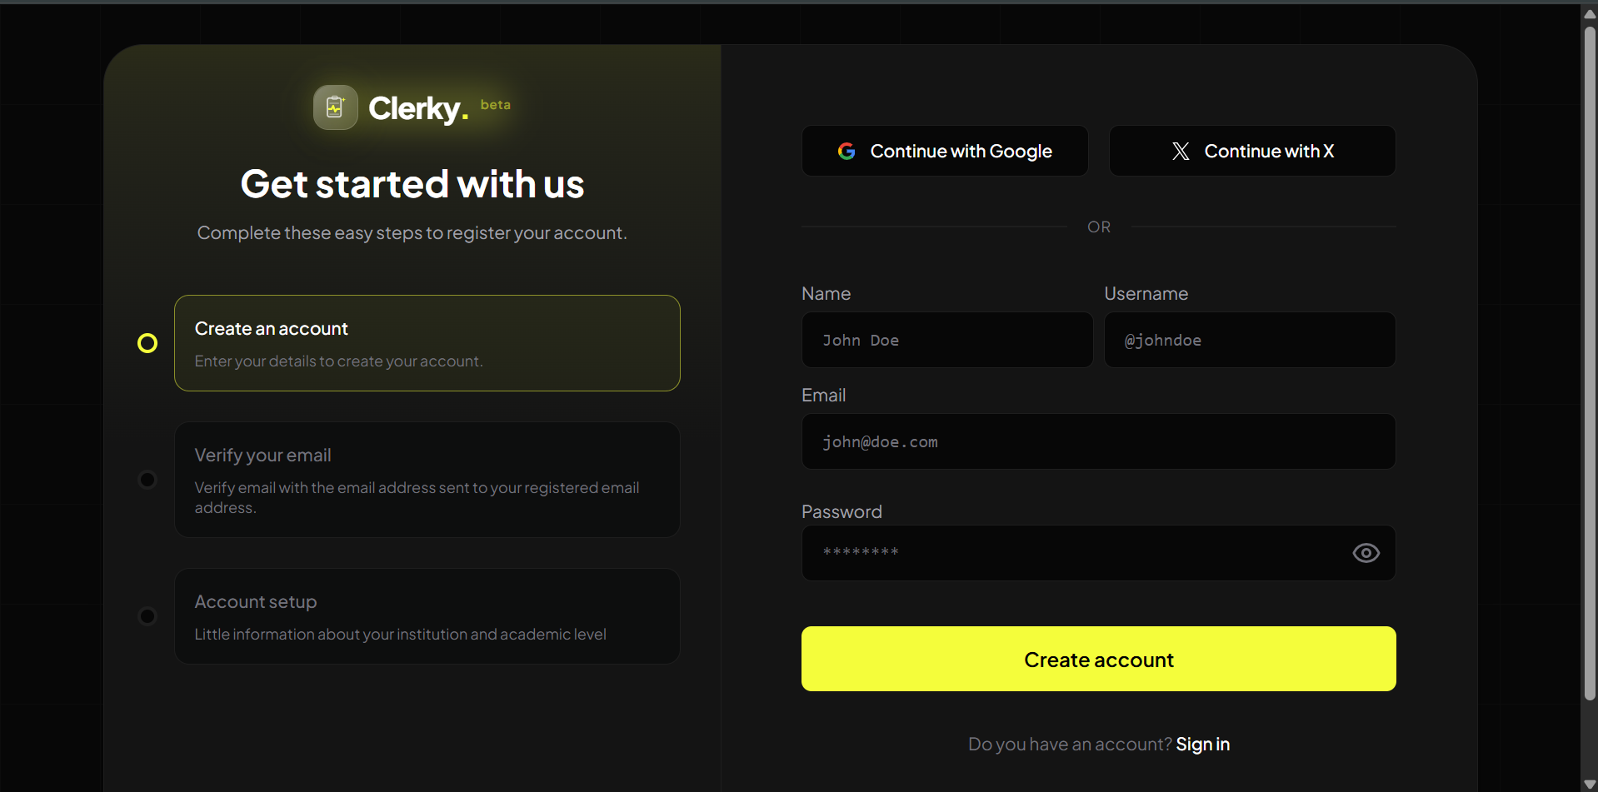The image size is (1598, 792).
Task: Open the Verify your email step card
Action: (427, 480)
